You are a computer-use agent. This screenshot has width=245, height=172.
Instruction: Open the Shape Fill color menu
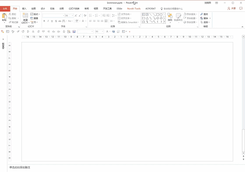point(190,14)
